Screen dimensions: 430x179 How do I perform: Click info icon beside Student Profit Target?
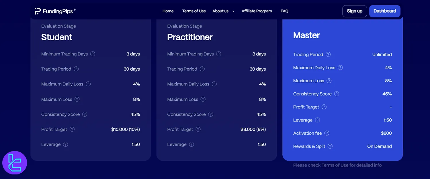tap(72, 129)
